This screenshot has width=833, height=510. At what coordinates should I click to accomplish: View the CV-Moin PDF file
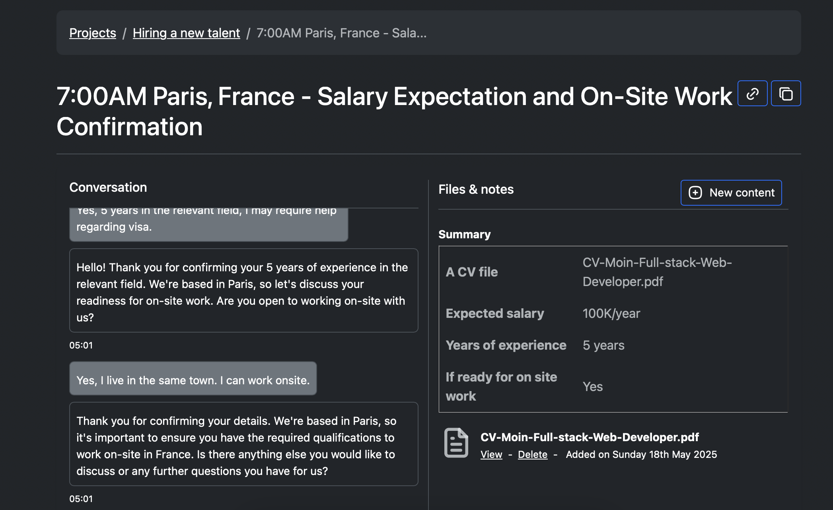(491, 454)
